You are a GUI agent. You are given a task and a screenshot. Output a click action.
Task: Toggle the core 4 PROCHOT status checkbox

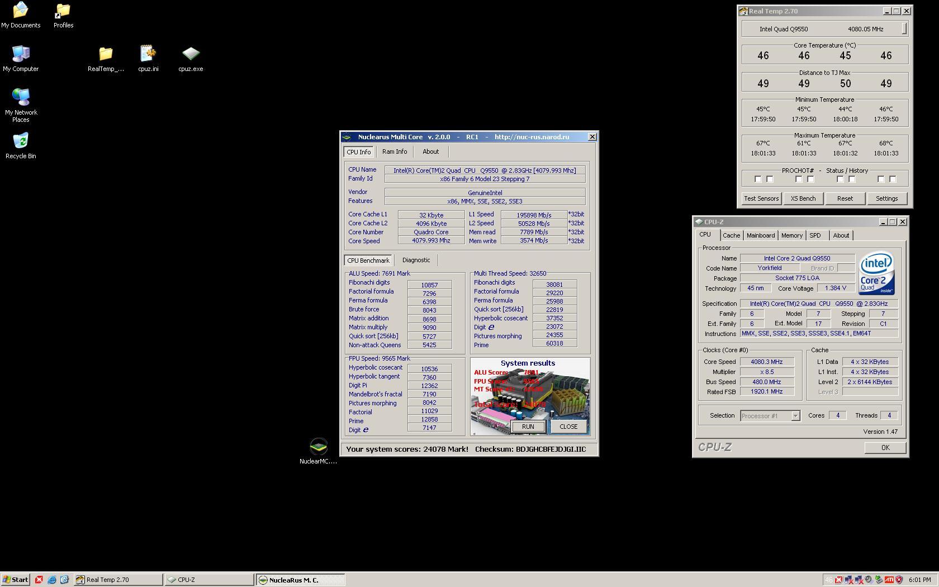[x=881, y=179]
